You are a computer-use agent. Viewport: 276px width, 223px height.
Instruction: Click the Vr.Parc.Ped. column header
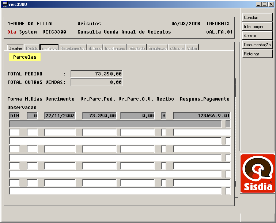(98, 99)
